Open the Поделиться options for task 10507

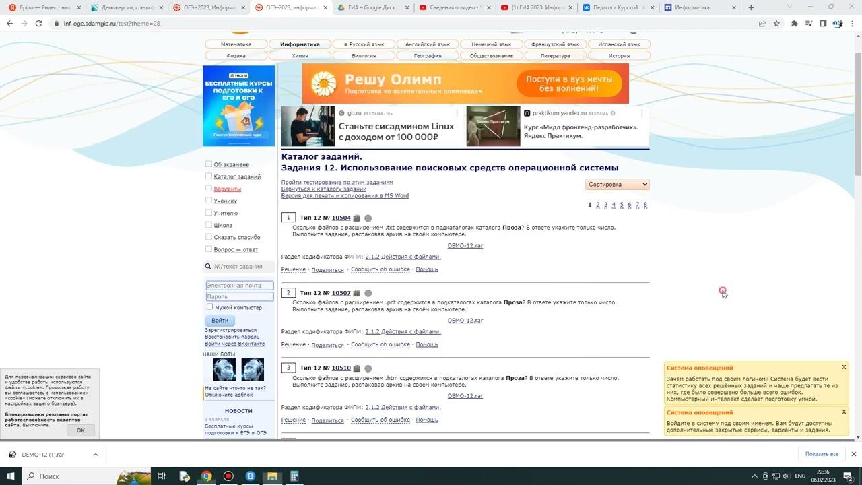click(328, 345)
